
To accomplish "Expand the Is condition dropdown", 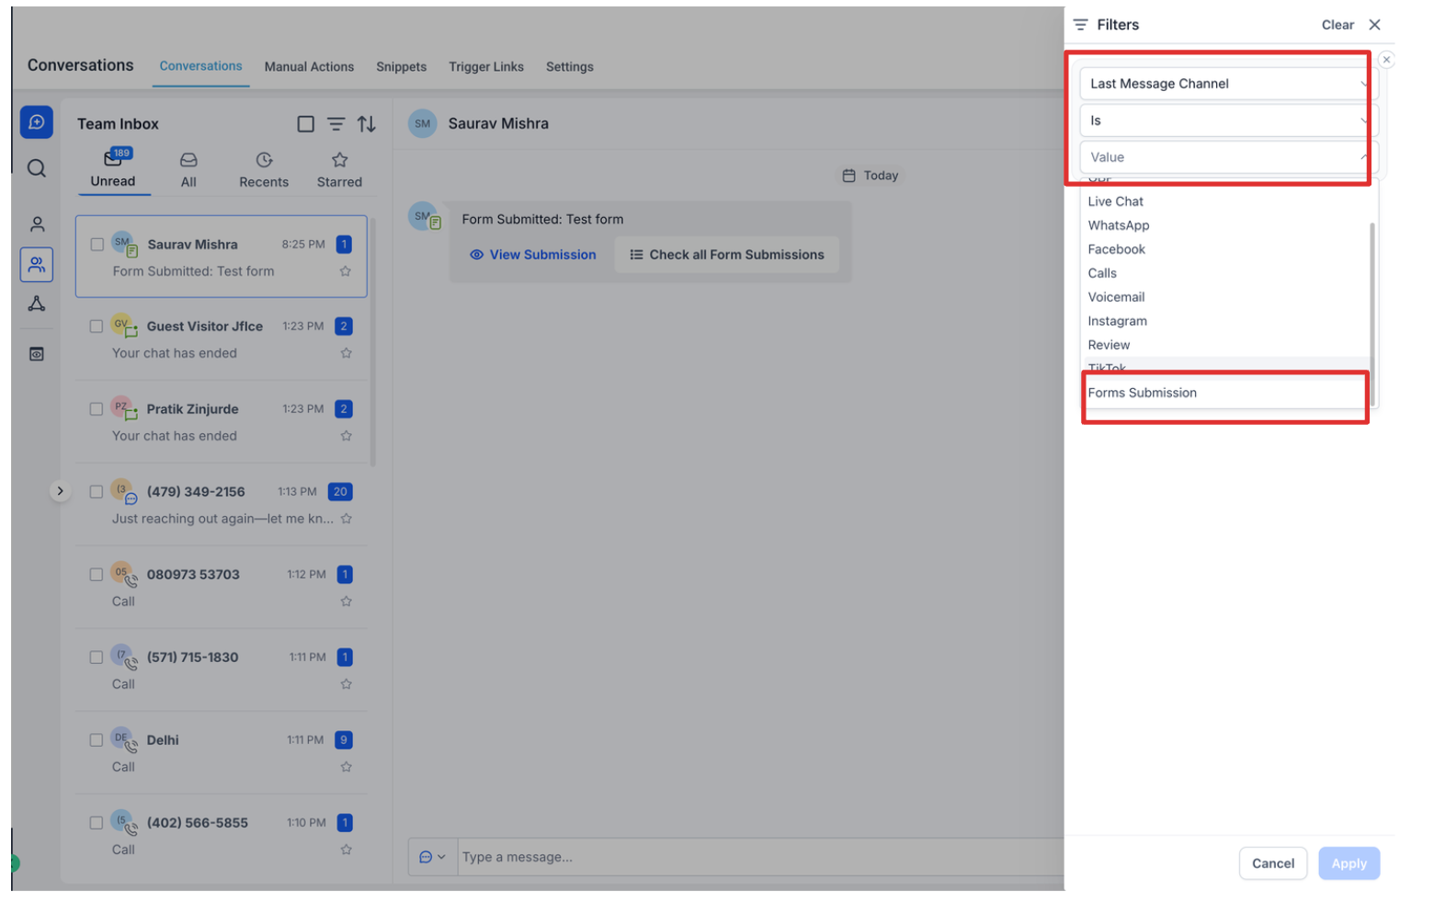I will (1223, 120).
